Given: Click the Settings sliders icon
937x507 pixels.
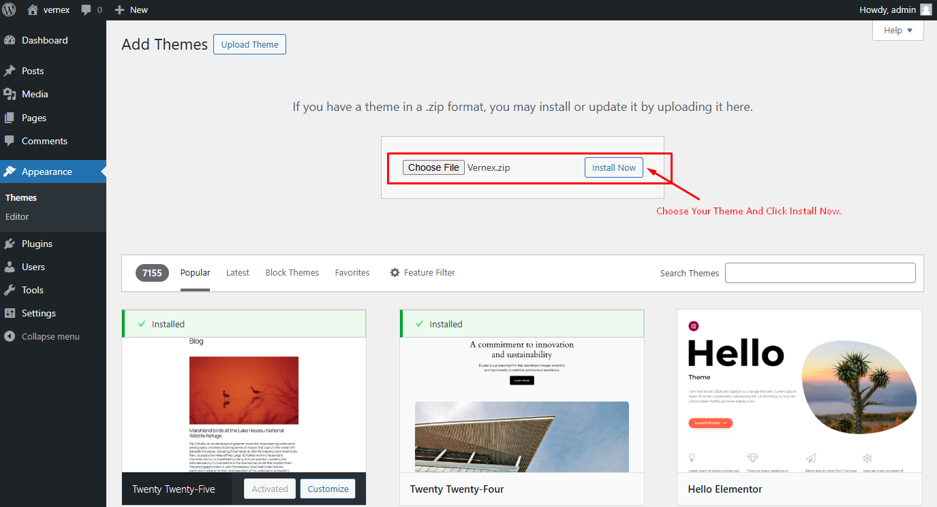Looking at the screenshot, I should [10, 313].
